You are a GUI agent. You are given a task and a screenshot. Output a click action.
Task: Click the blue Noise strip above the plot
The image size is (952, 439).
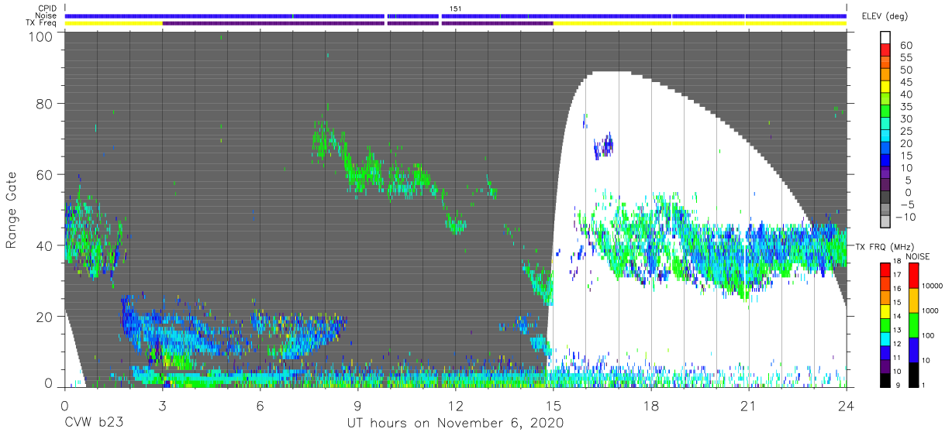(456, 15)
